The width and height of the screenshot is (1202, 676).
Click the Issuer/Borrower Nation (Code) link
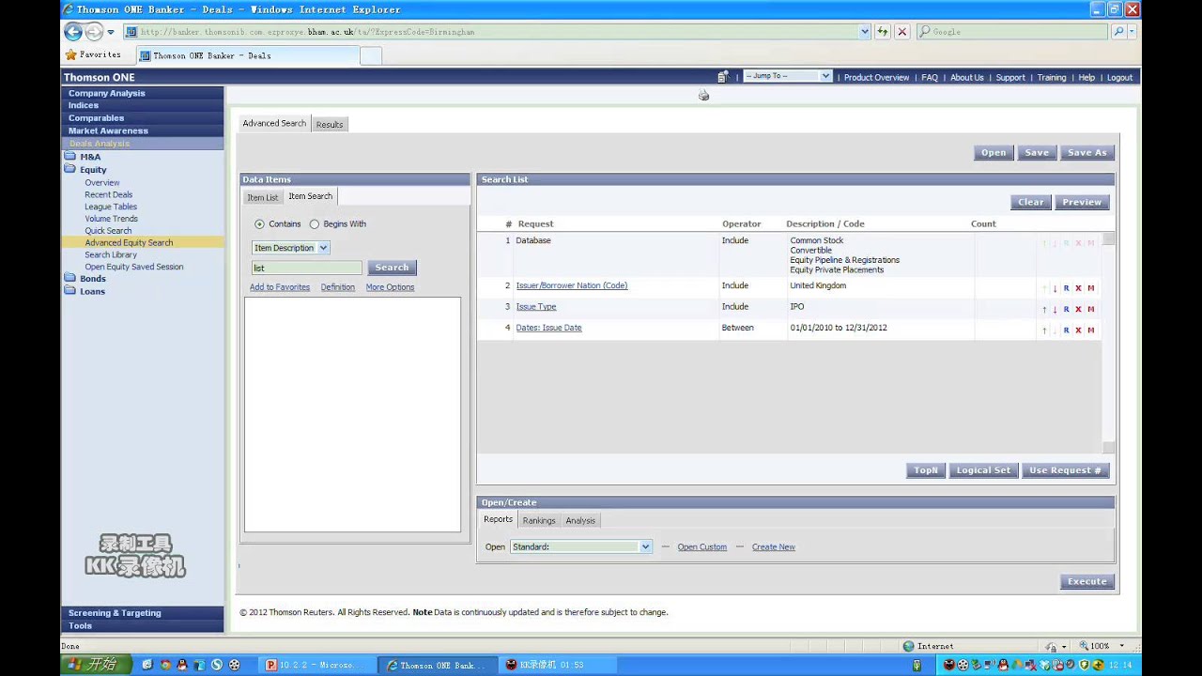pyautogui.click(x=572, y=285)
